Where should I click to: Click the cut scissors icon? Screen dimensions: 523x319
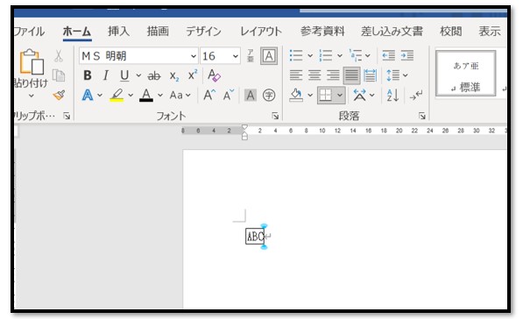coord(59,56)
